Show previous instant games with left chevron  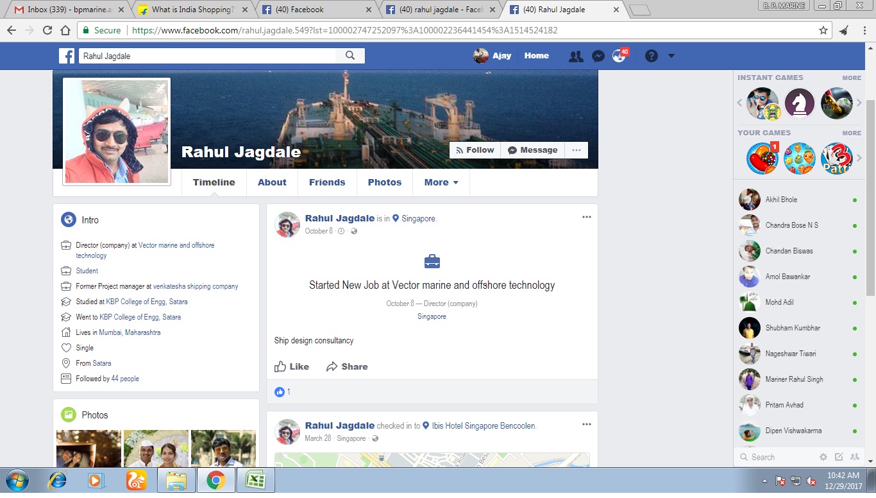click(x=739, y=103)
